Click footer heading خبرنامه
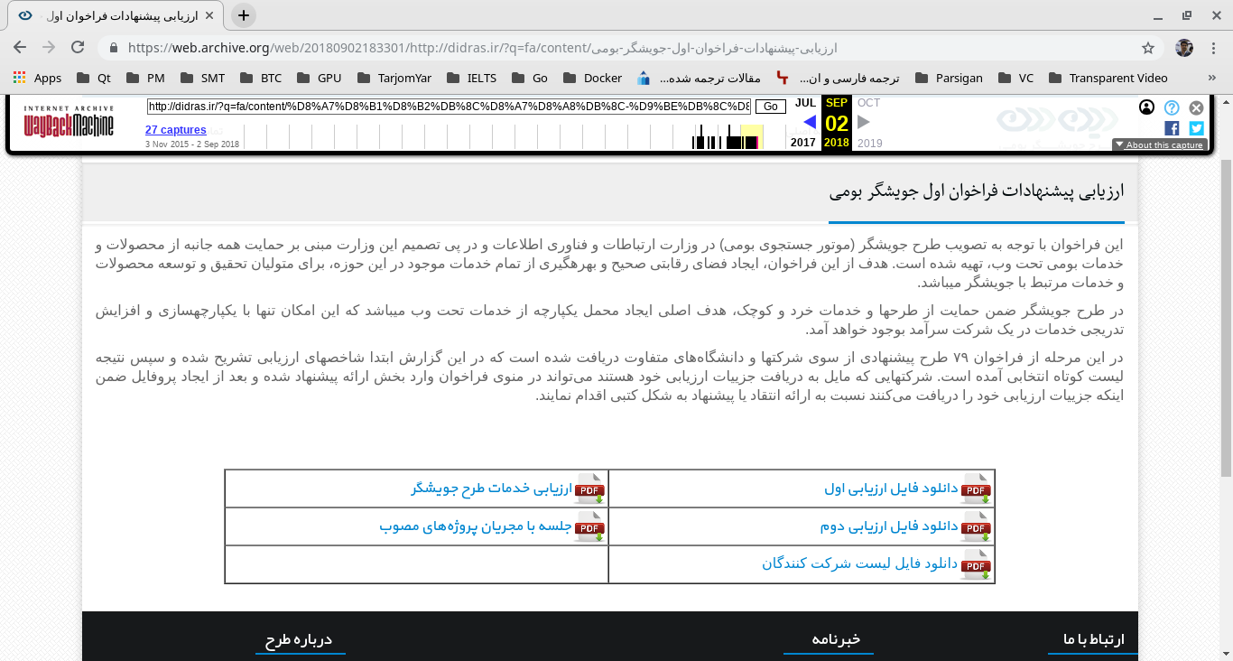1233x661 pixels. pyautogui.click(x=836, y=639)
